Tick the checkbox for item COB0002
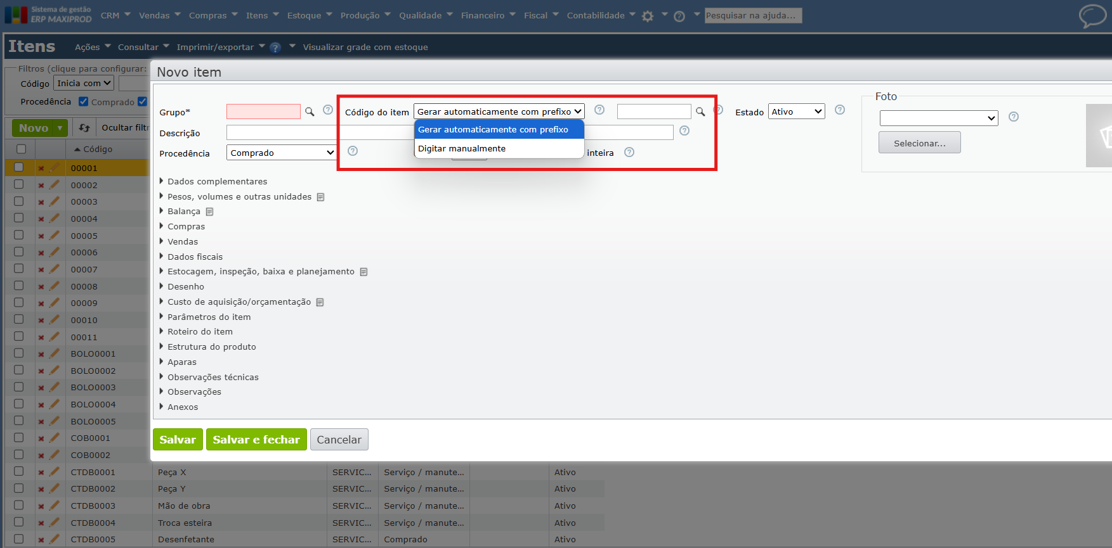 coord(19,454)
